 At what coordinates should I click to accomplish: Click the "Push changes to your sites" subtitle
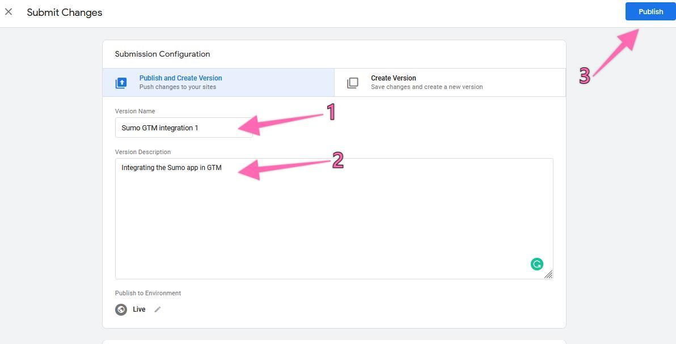[x=178, y=87]
